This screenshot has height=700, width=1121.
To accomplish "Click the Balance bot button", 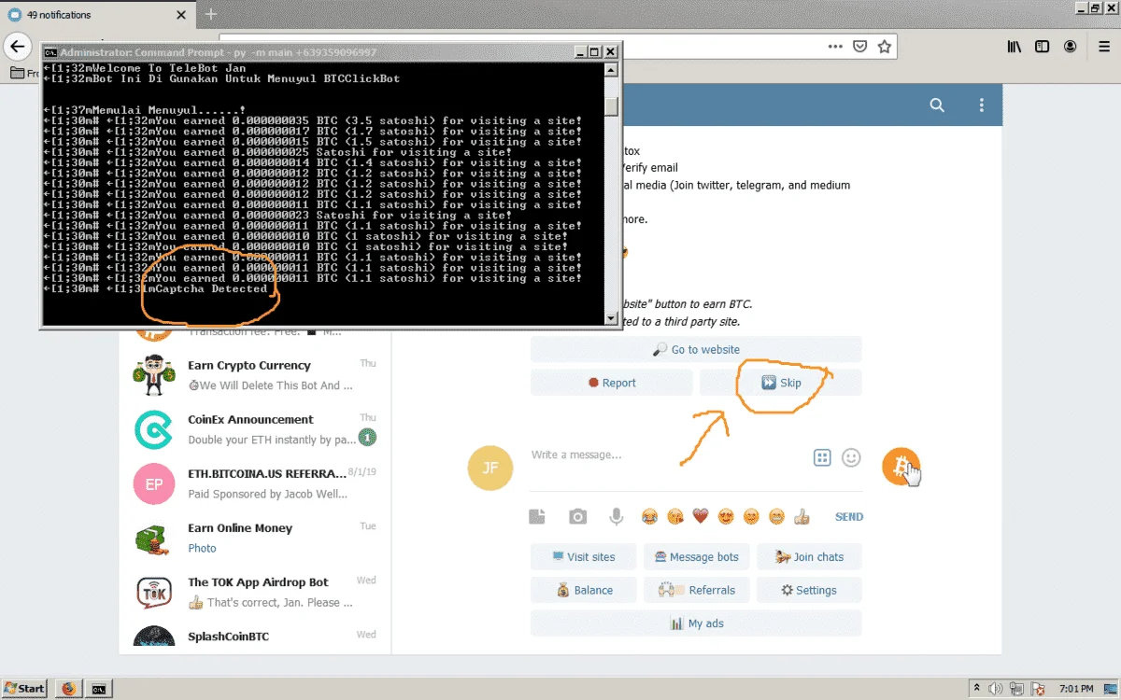I will pos(584,590).
